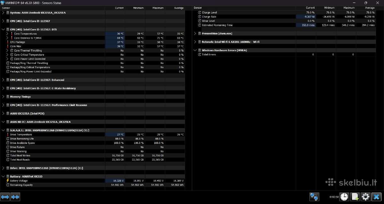Expand the CPU Enhanced sensor group
Viewport: 384px width, 204px height.
tap(3, 80)
